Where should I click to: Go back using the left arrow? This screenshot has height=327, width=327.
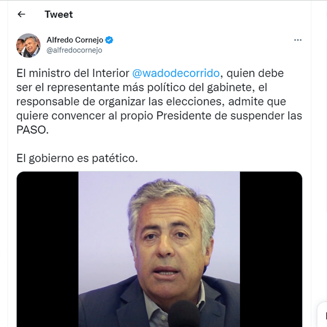tap(21, 14)
